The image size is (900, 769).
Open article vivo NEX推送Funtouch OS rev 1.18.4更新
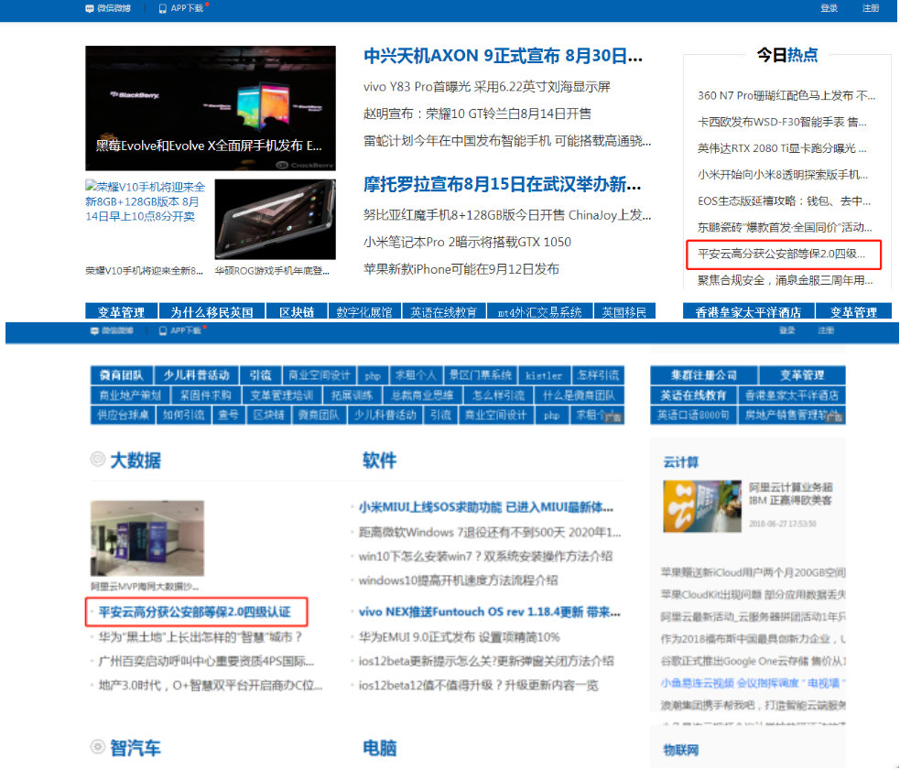(x=489, y=612)
